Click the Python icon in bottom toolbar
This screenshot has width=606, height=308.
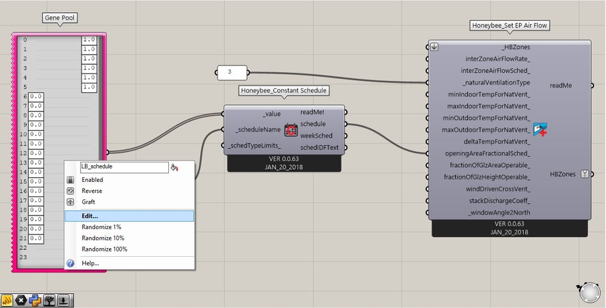coord(35,301)
